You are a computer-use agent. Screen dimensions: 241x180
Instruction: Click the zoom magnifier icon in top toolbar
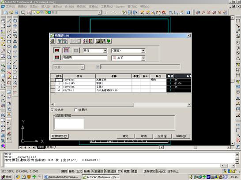coord(203,12)
